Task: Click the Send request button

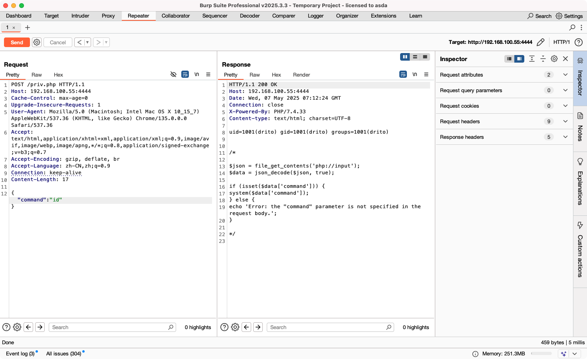Action: [x=17, y=42]
